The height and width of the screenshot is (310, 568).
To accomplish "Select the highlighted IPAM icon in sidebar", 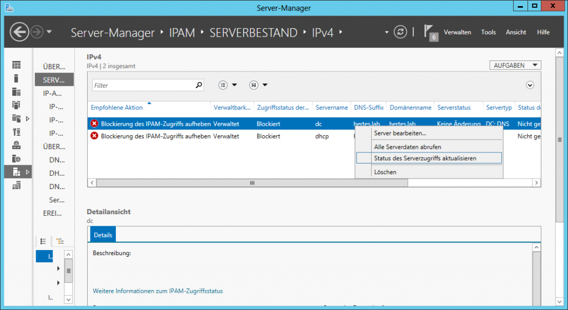I will [x=17, y=172].
